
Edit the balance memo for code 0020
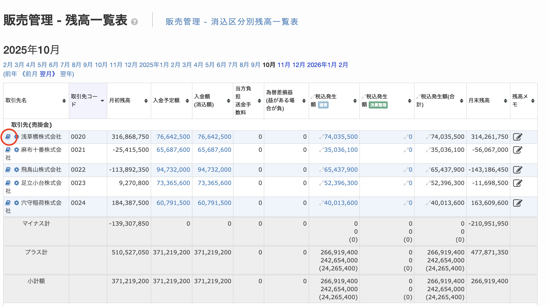(x=517, y=137)
